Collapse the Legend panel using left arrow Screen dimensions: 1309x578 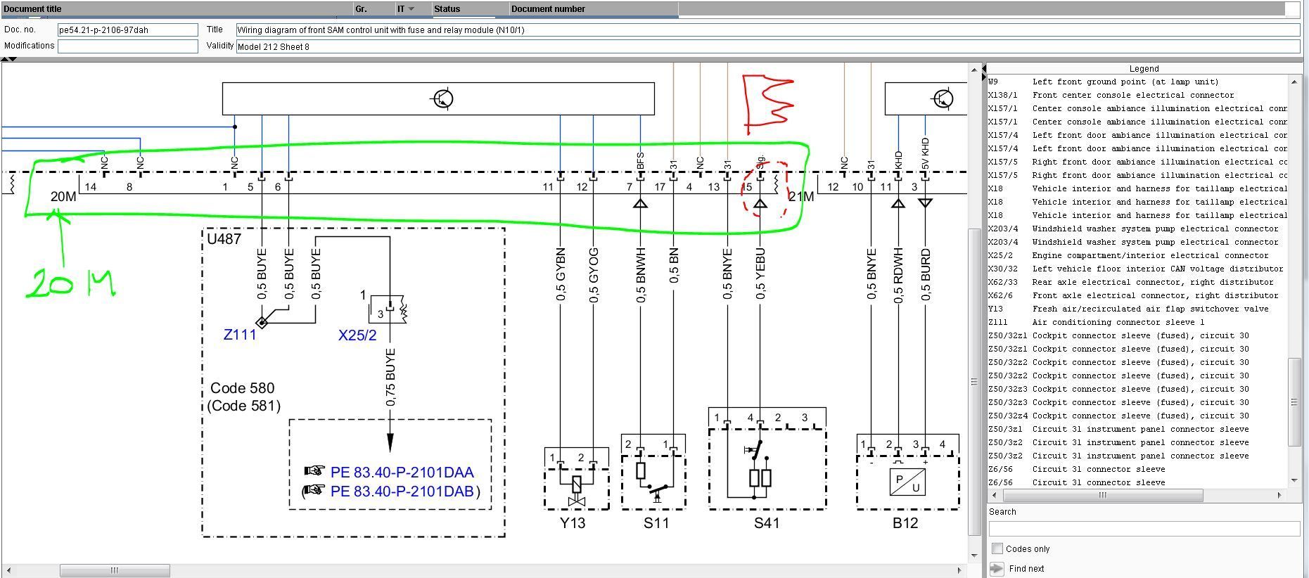(x=984, y=68)
